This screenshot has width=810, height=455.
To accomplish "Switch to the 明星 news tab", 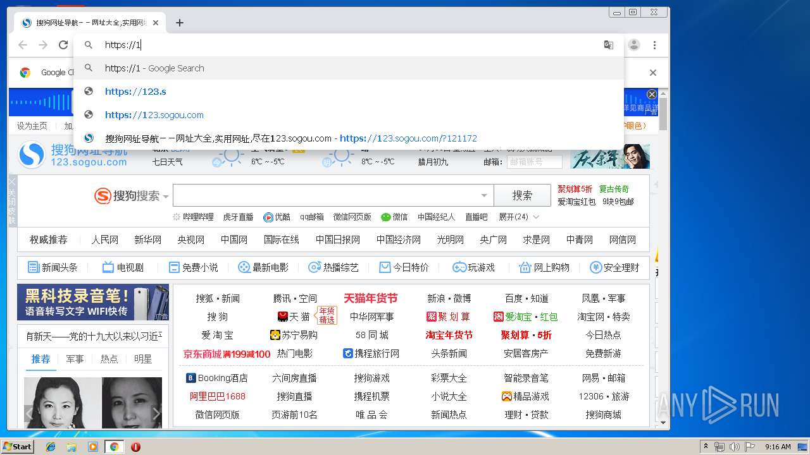I will coord(143,359).
